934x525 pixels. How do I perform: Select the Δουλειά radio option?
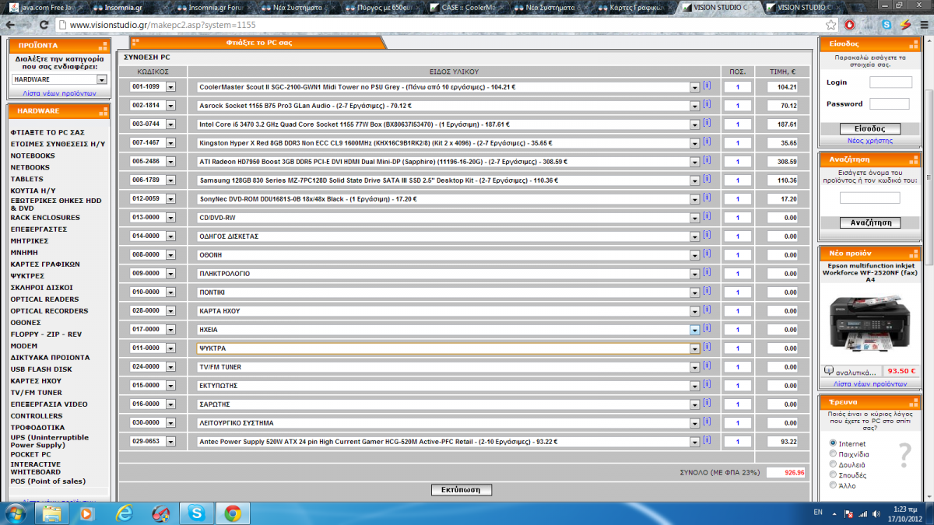[x=834, y=464]
